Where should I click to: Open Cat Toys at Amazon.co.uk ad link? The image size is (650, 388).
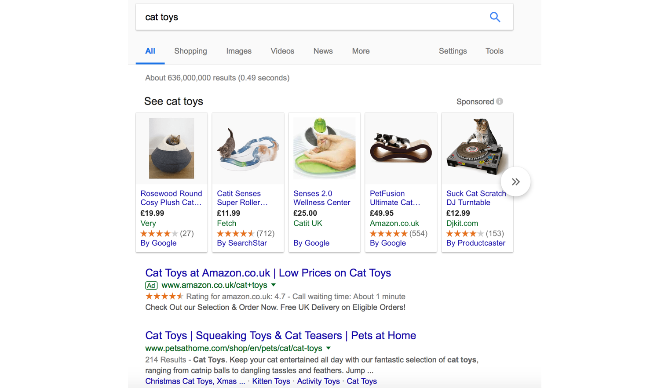tap(268, 273)
